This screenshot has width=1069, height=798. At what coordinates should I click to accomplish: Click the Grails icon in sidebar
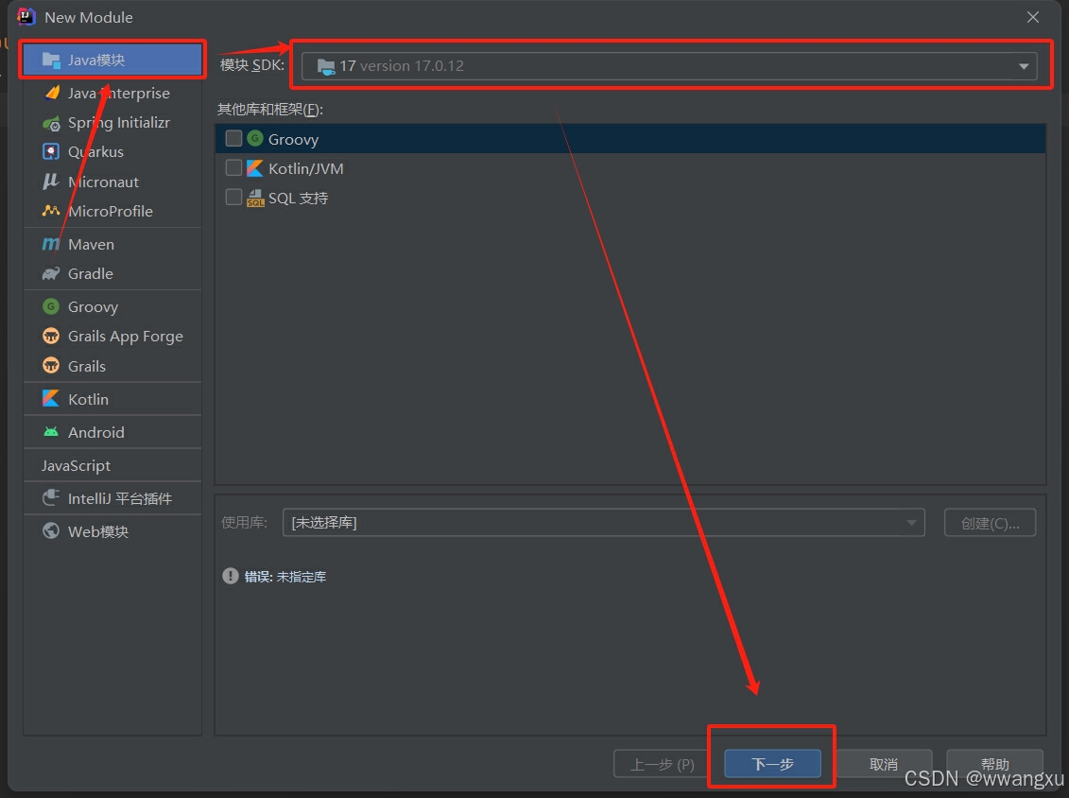pos(51,366)
